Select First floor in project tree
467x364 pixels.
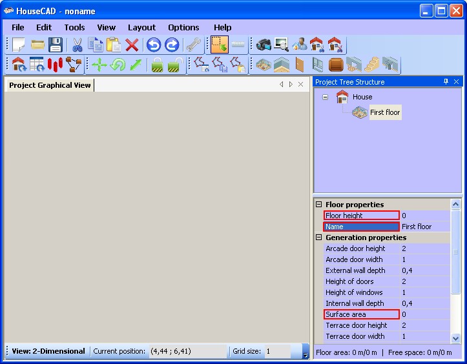[385, 112]
